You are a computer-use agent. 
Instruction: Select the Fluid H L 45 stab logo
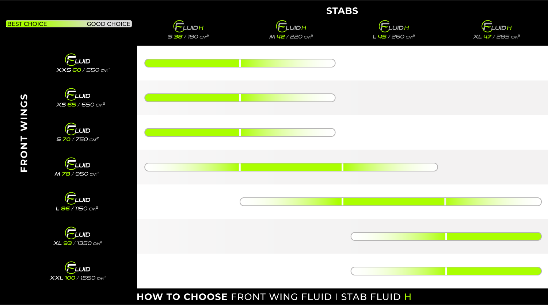coord(394,26)
